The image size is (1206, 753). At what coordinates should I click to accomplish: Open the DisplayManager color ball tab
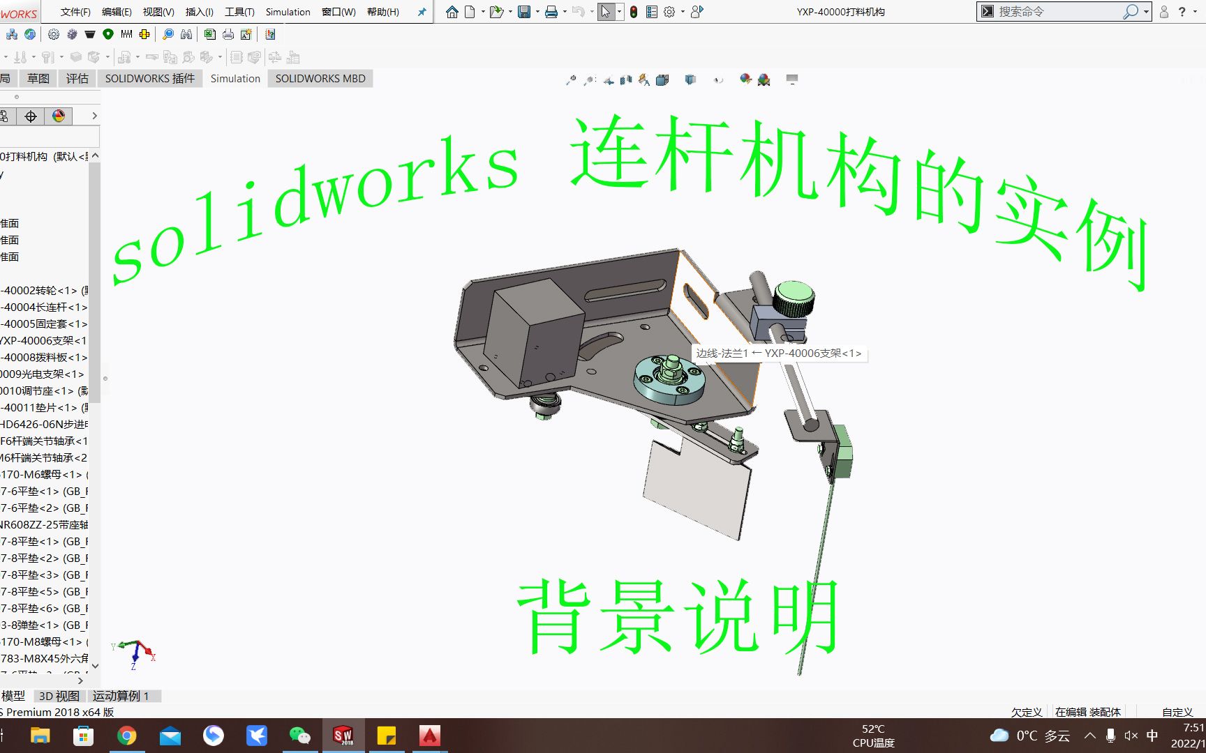(59, 116)
